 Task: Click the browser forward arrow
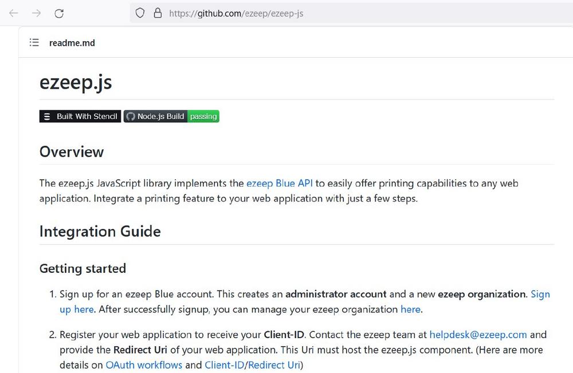pyautogui.click(x=36, y=13)
